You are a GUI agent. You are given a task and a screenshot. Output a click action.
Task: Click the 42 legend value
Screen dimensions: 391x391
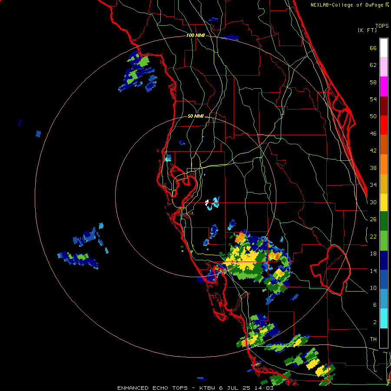(373, 151)
